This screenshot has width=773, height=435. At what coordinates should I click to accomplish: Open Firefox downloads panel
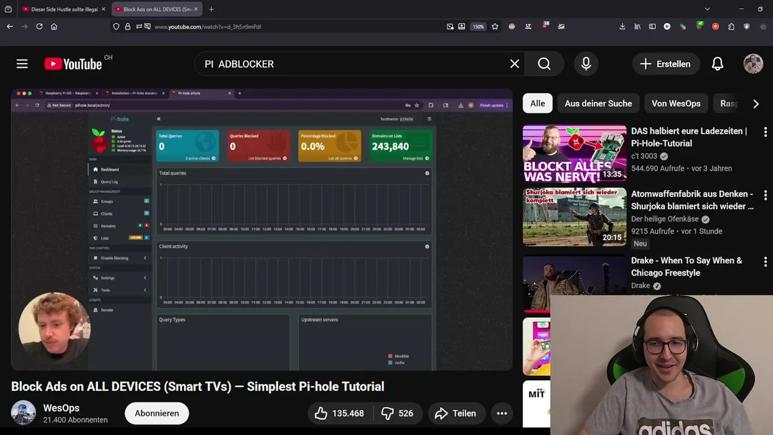623,27
